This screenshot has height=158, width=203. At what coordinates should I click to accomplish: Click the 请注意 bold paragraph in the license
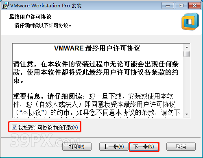pos(96,72)
